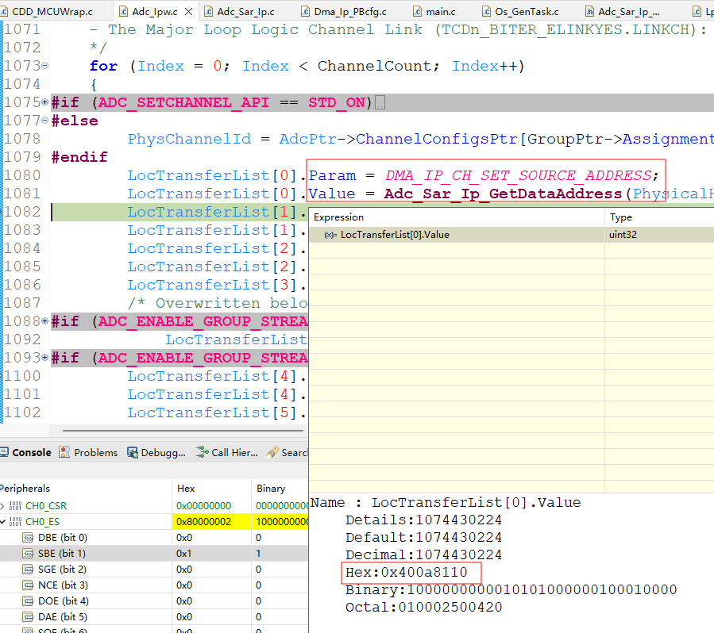Select the CH0_ES register row

coord(154,522)
